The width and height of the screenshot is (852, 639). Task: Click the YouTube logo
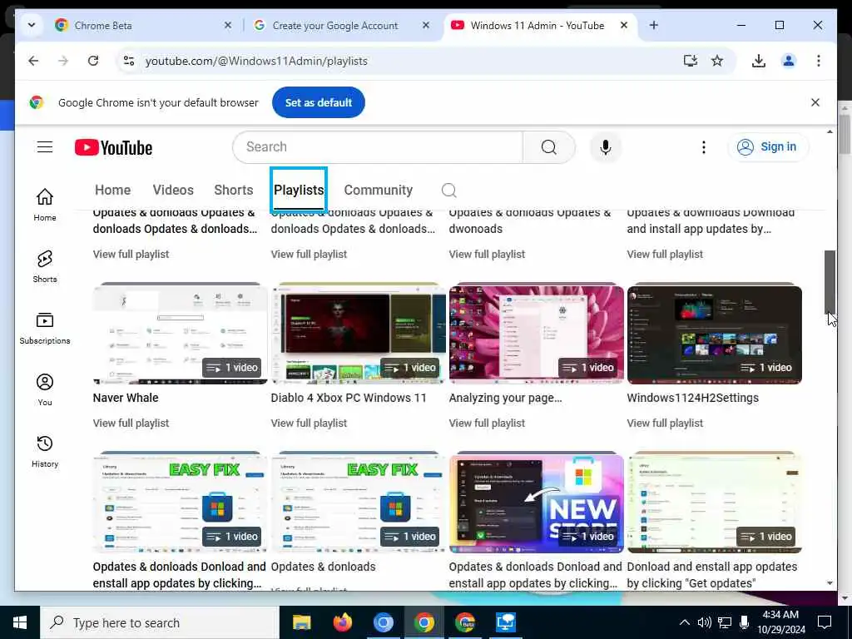pyautogui.click(x=113, y=147)
